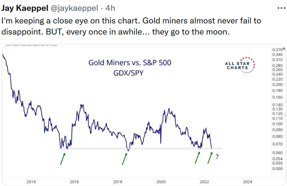
Task: Open the tweet's more options menu
Action: [281, 8]
